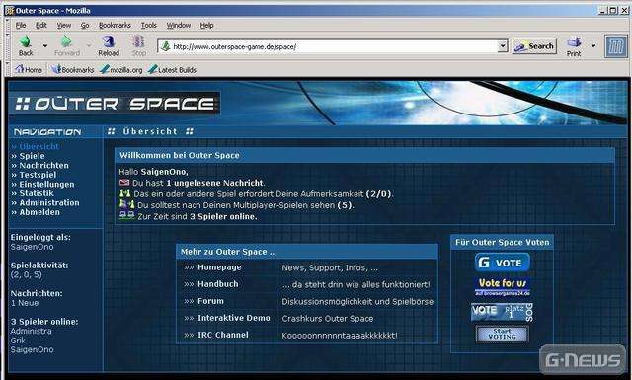Viewport: 632px width, 380px height.
Task: Click the Mozilla window title bar icon
Action: click(9, 11)
